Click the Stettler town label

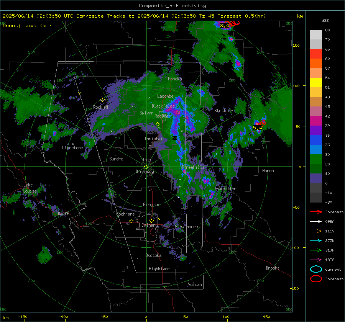point(223,111)
